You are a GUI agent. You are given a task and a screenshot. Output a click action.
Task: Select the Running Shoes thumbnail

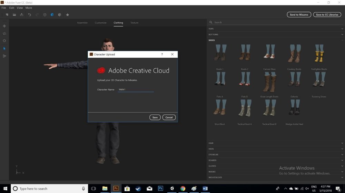pos(319,80)
